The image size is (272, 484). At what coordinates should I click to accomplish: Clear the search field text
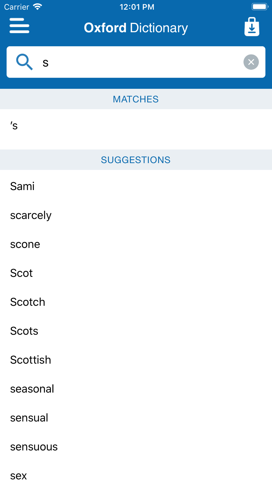pyautogui.click(x=251, y=62)
